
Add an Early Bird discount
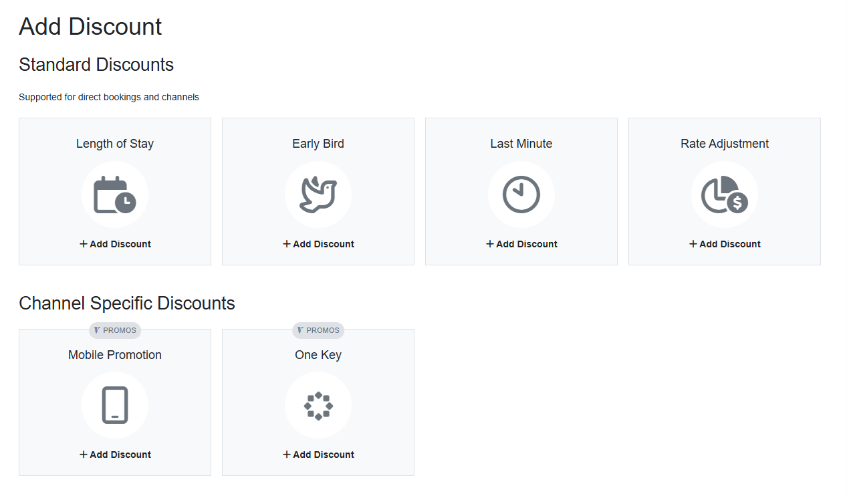(x=318, y=244)
